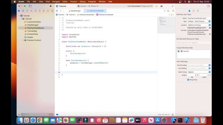Screen dimensions: 223x125
Task: Go forward in editor history
Action: click(63, 11)
